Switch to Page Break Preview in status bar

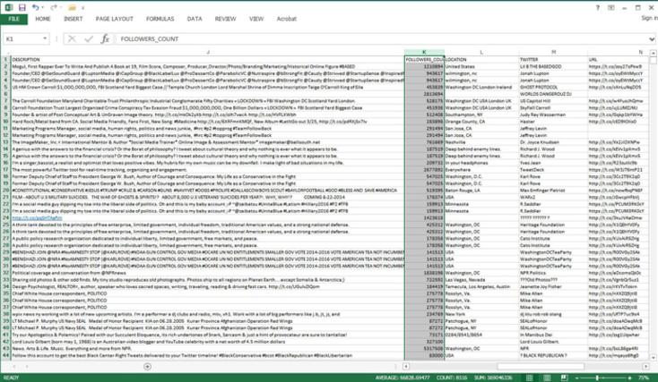coord(565,378)
